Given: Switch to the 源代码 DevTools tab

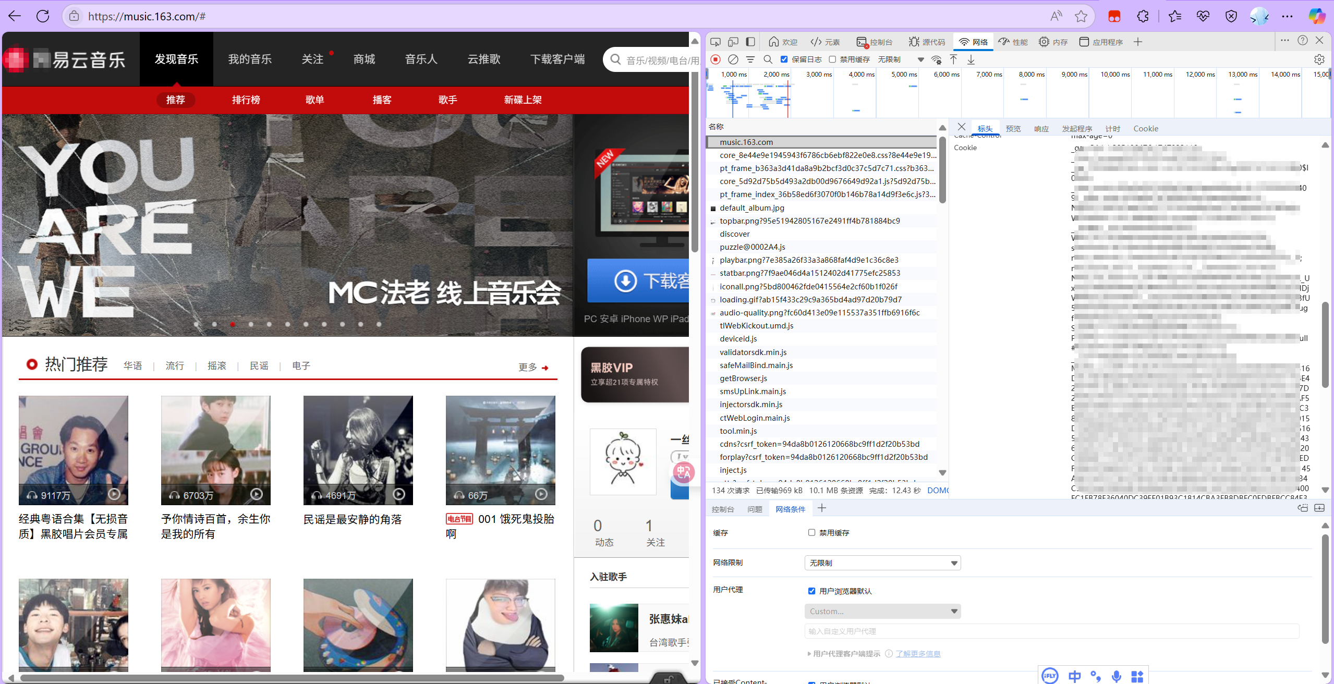Looking at the screenshot, I should tap(927, 42).
